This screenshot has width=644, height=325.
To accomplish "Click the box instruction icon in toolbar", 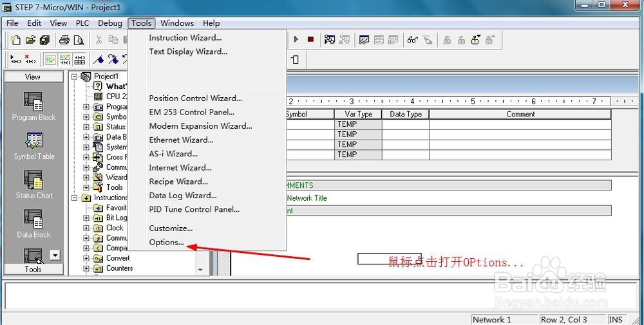I will click(295, 59).
